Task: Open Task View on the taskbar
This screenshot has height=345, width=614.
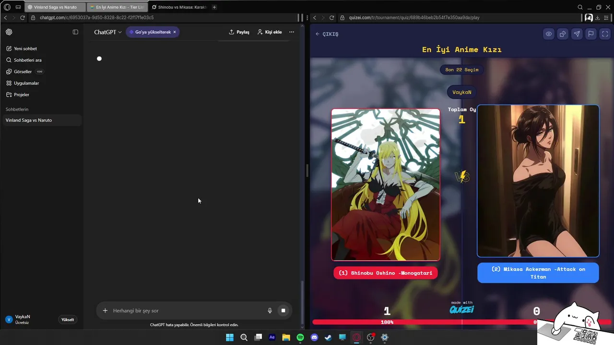Action: click(x=258, y=337)
